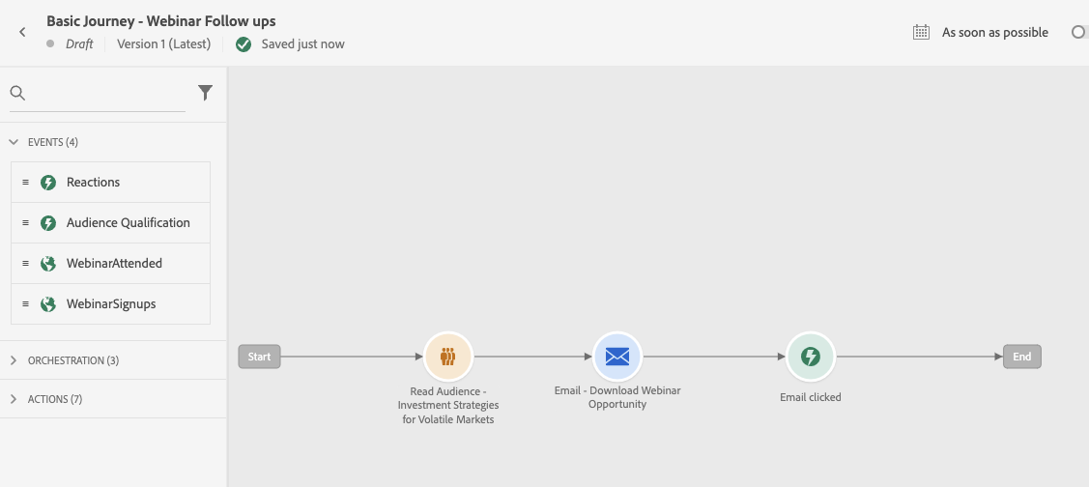
Task: Click the Read Audience - Investment Strategies label
Action: [x=448, y=405]
